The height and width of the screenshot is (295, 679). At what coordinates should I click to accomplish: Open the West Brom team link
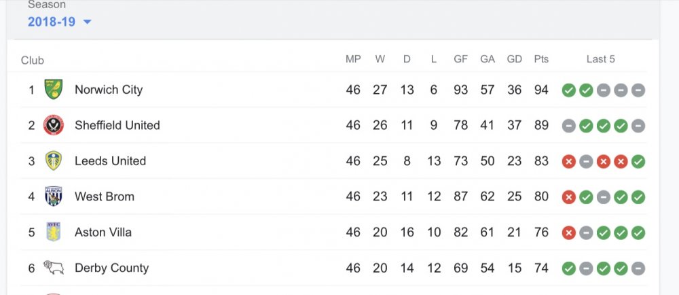pos(105,196)
